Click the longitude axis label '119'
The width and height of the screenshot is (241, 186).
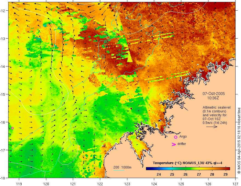coord(19,184)
